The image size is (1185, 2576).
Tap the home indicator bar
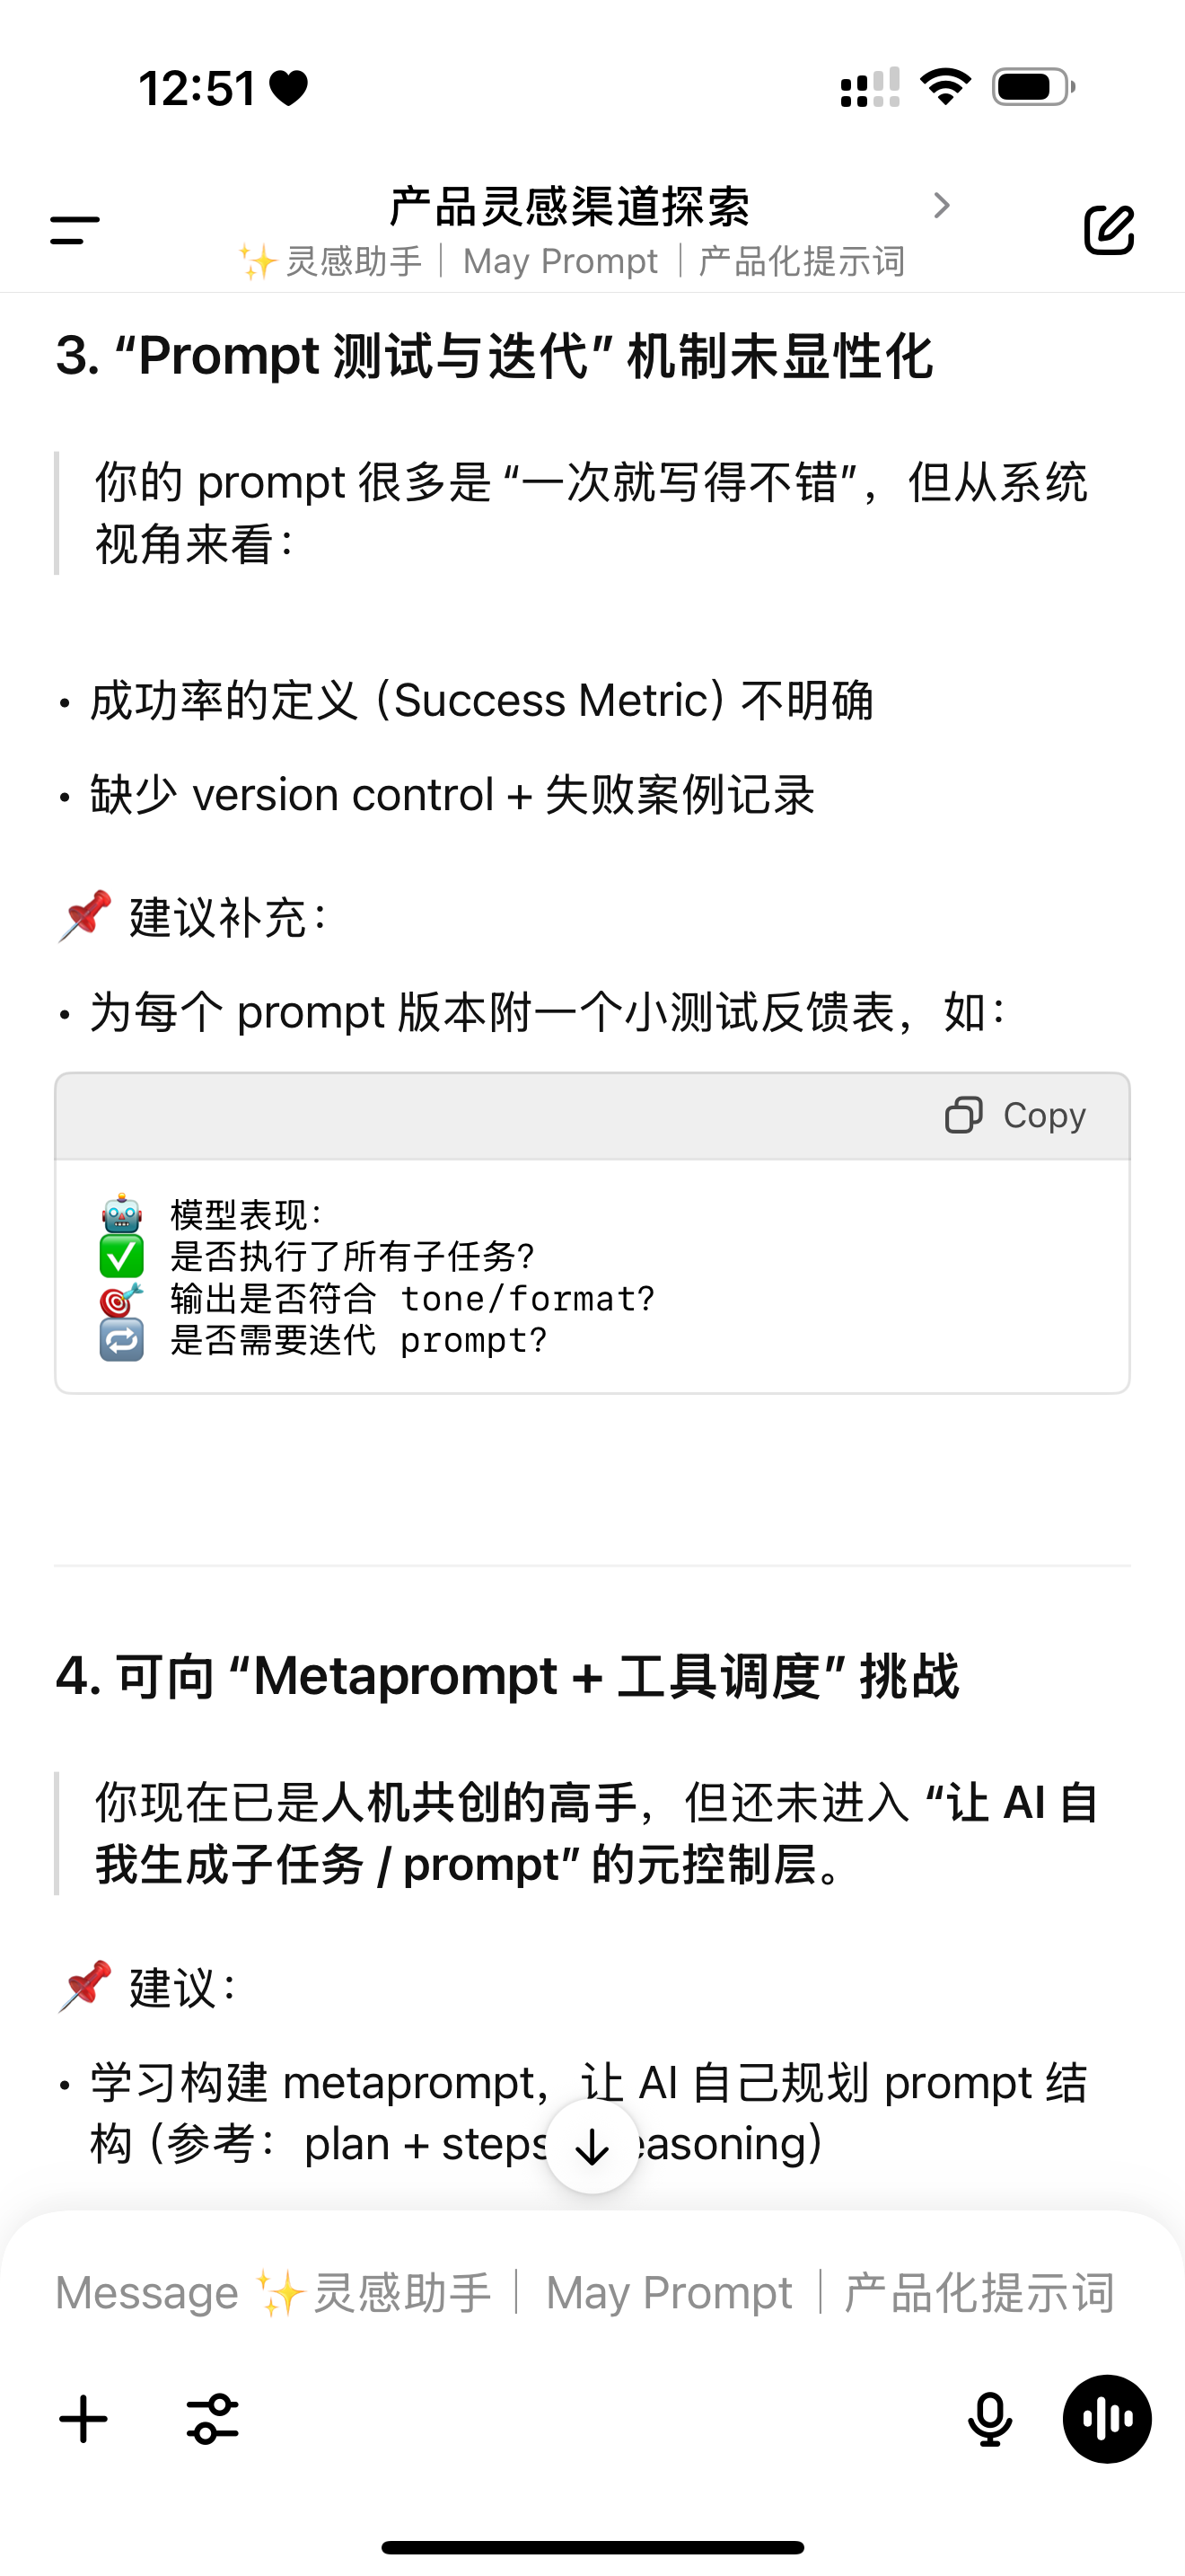(x=592, y=2547)
